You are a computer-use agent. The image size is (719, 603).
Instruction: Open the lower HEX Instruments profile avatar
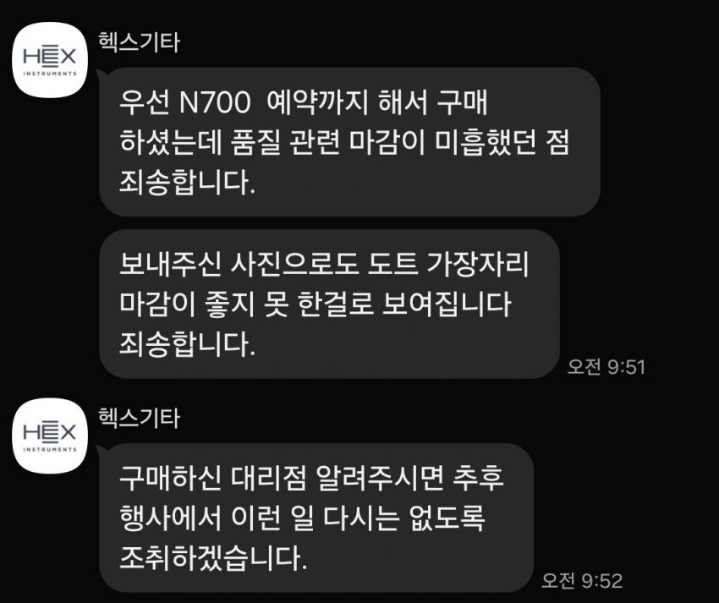tap(50, 436)
